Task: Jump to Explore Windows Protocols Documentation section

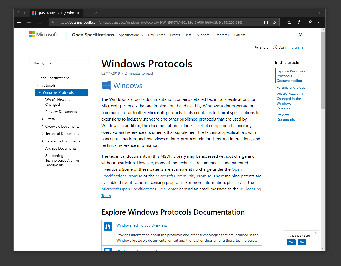Action: (x=291, y=76)
